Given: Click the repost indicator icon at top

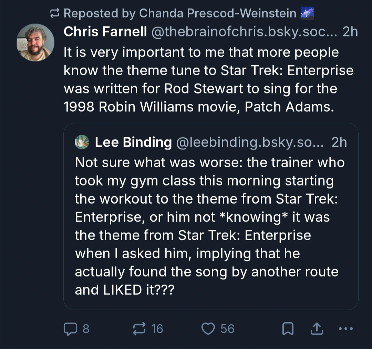Looking at the screenshot, I should coord(54,13).
